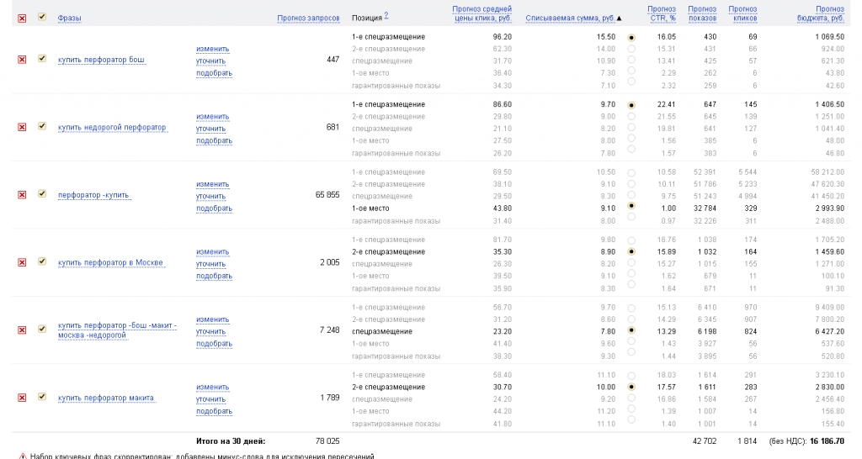The height and width of the screenshot is (459, 862).
Task: Click 'изменить' for 'купить недорогой перфоратор'
Action: point(212,116)
